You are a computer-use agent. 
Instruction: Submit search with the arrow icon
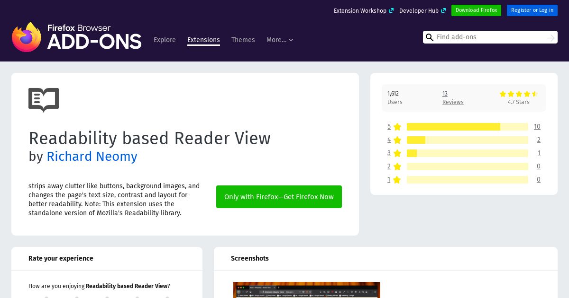tap(551, 37)
